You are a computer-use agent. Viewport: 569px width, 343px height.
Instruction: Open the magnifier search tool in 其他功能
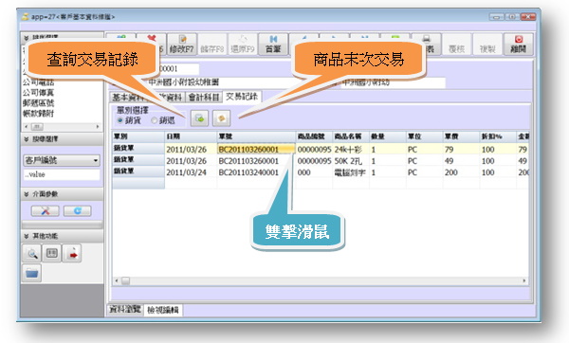point(32,253)
